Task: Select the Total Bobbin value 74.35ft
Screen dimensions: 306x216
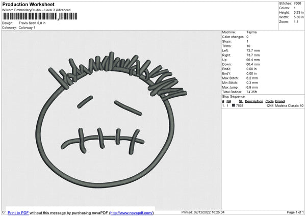Action: (x=251, y=92)
